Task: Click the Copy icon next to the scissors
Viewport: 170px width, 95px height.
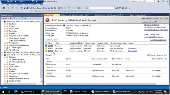Action: click(62, 8)
